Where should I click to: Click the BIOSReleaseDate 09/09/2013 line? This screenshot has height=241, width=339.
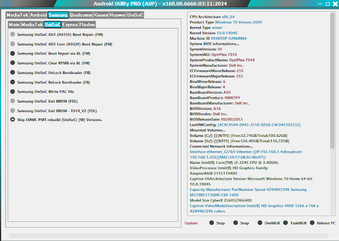(x=216, y=119)
